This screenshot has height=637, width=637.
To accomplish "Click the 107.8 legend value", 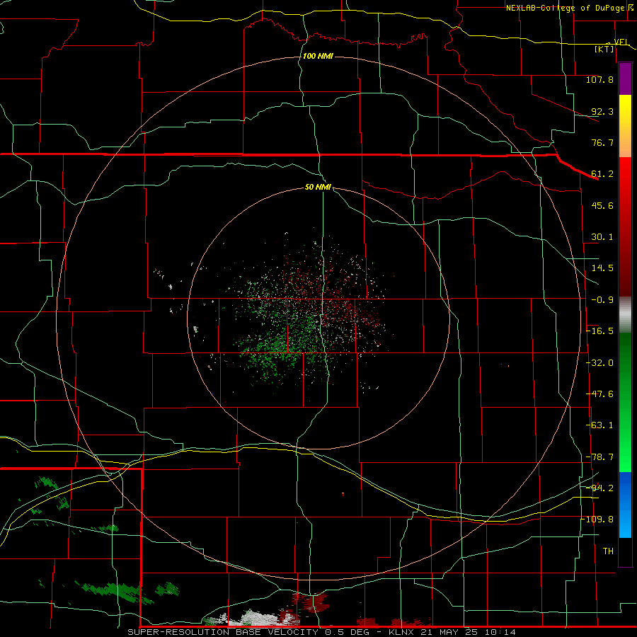I will [599, 79].
